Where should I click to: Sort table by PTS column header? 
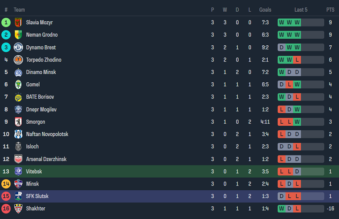pyautogui.click(x=330, y=10)
